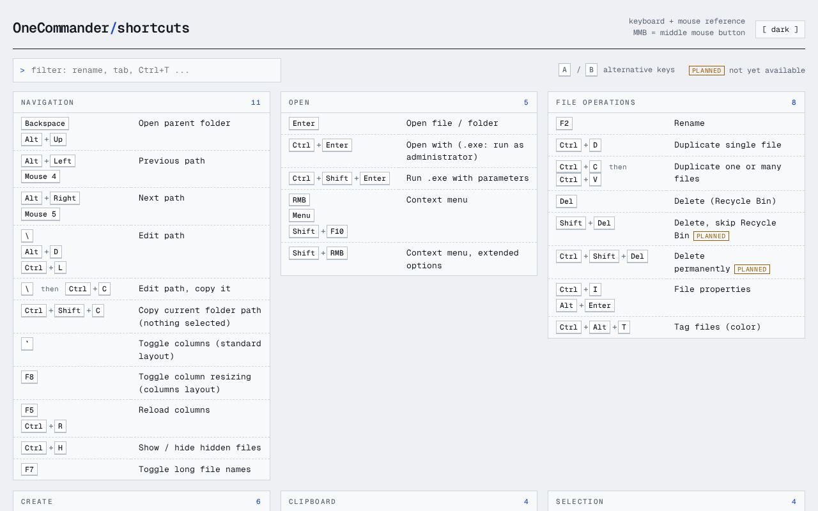Click the F5 key cap

coord(29,410)
